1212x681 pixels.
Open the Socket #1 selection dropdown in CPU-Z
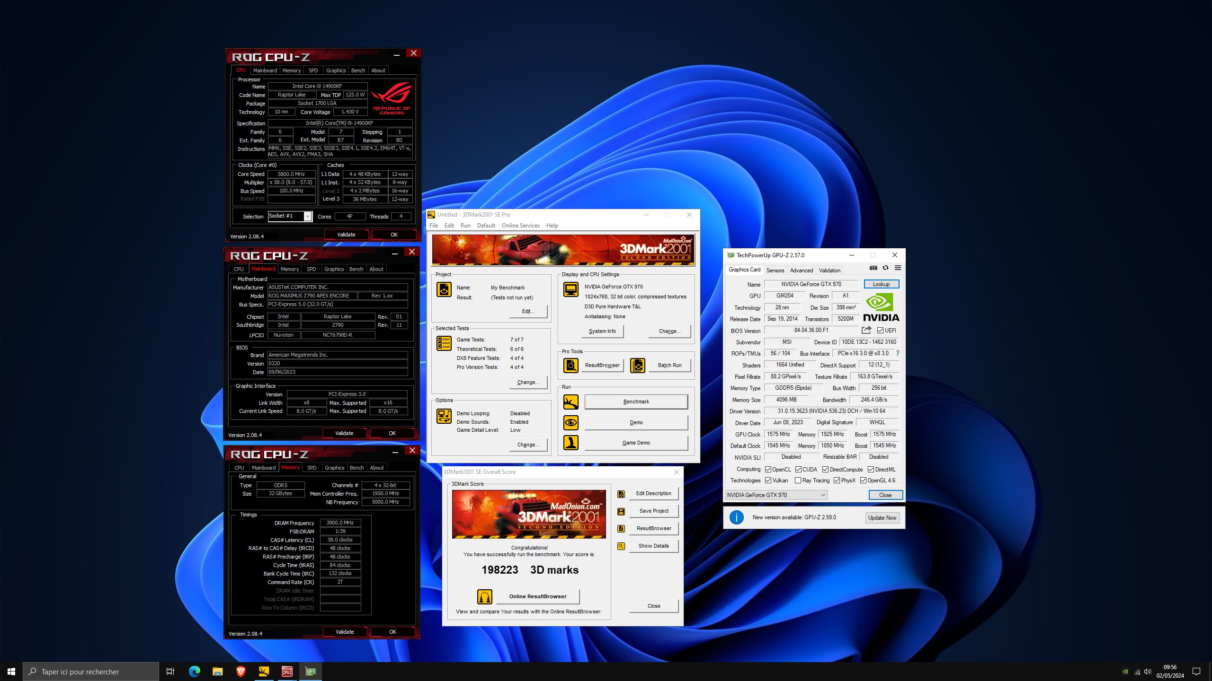pyautogui.click(x=290, y=216)
